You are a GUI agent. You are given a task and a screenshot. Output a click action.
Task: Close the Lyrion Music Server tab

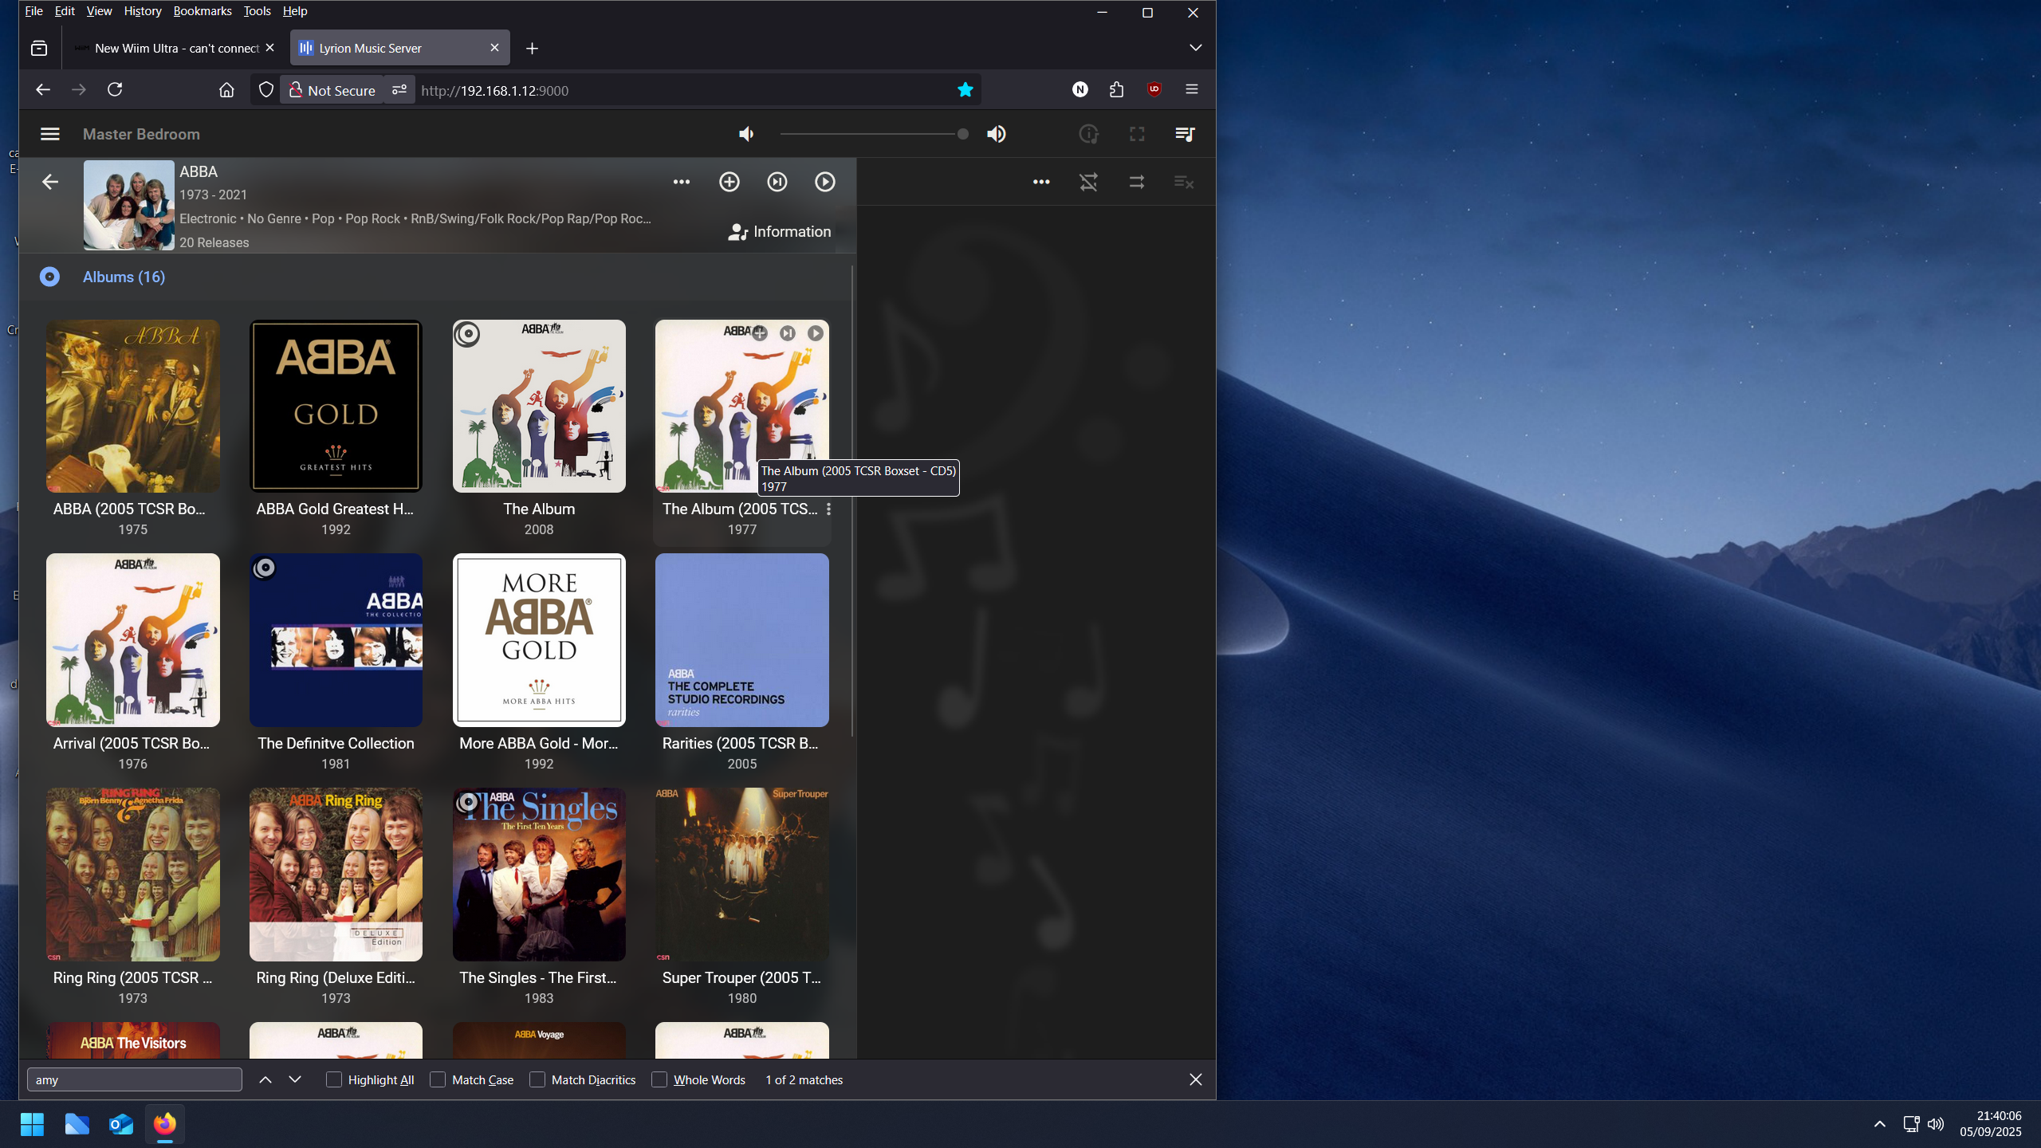(494, 48)
